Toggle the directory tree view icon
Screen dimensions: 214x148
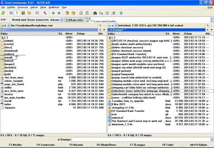[x=29, y=13]
